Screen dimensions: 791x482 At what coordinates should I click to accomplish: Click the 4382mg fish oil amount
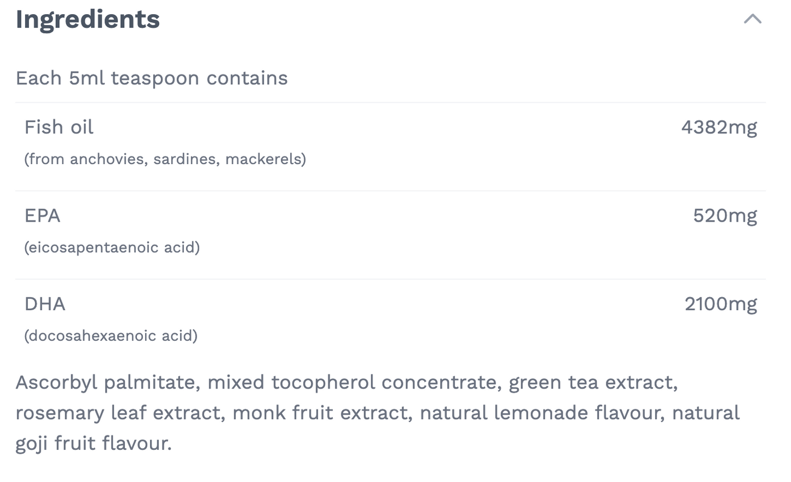(719, 127)
